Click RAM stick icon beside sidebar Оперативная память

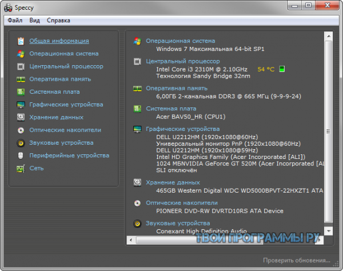pos(21,79)
